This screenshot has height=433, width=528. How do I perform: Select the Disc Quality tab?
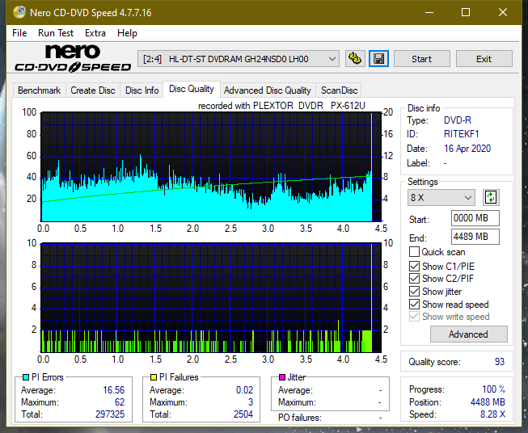click(192, 89)
